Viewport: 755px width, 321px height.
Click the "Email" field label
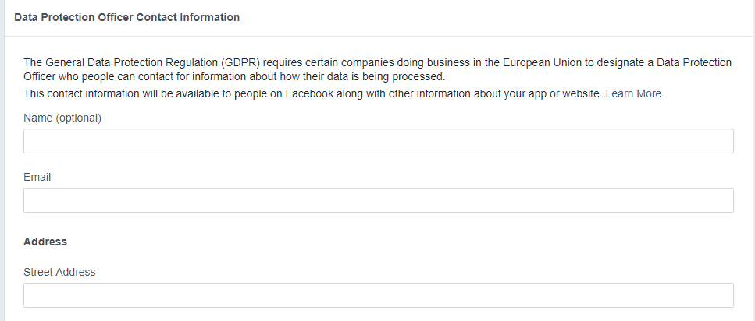[37, 177]
